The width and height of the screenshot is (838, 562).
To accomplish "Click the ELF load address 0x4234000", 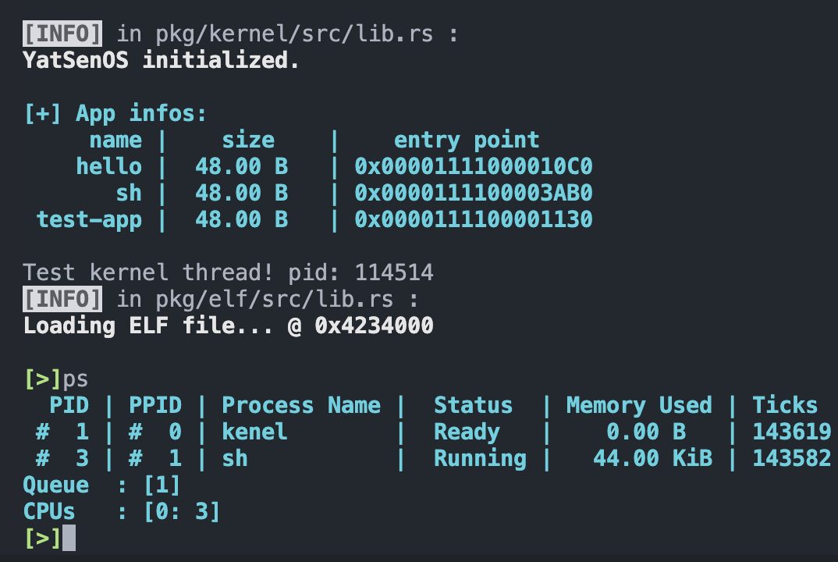I will pos(374,325).
